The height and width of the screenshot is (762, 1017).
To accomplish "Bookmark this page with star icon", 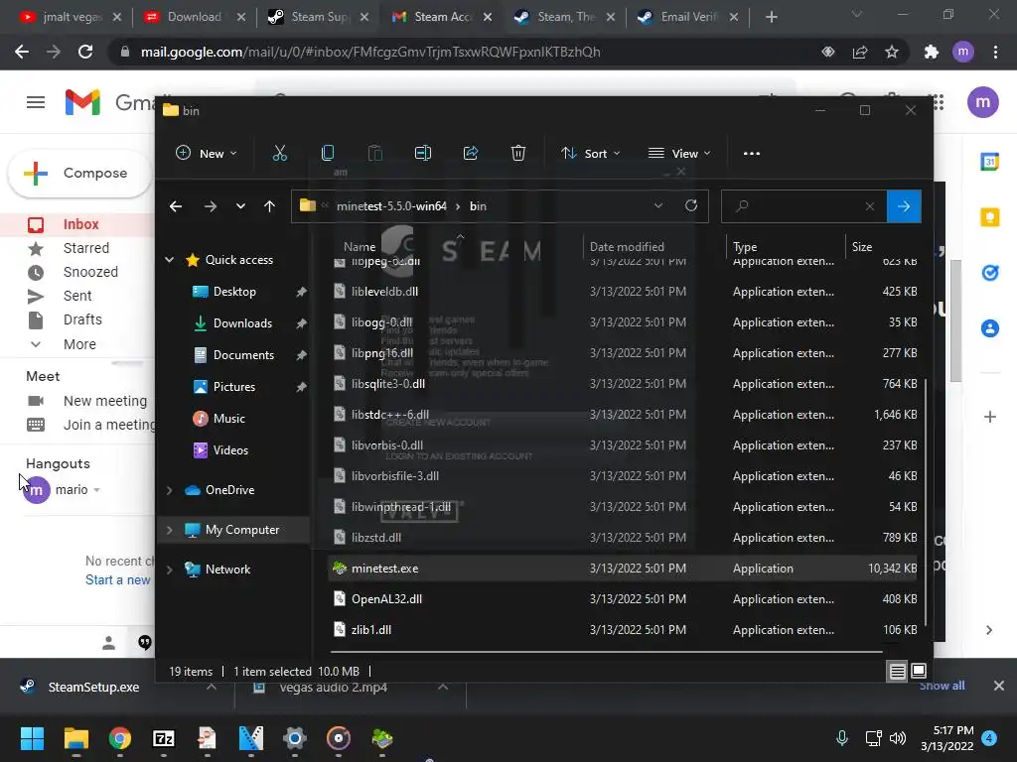I will pos(892,52).
